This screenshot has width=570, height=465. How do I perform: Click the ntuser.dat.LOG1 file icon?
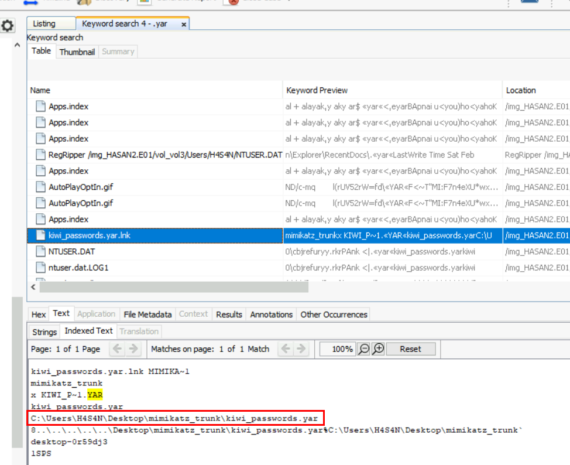point(40,267)
